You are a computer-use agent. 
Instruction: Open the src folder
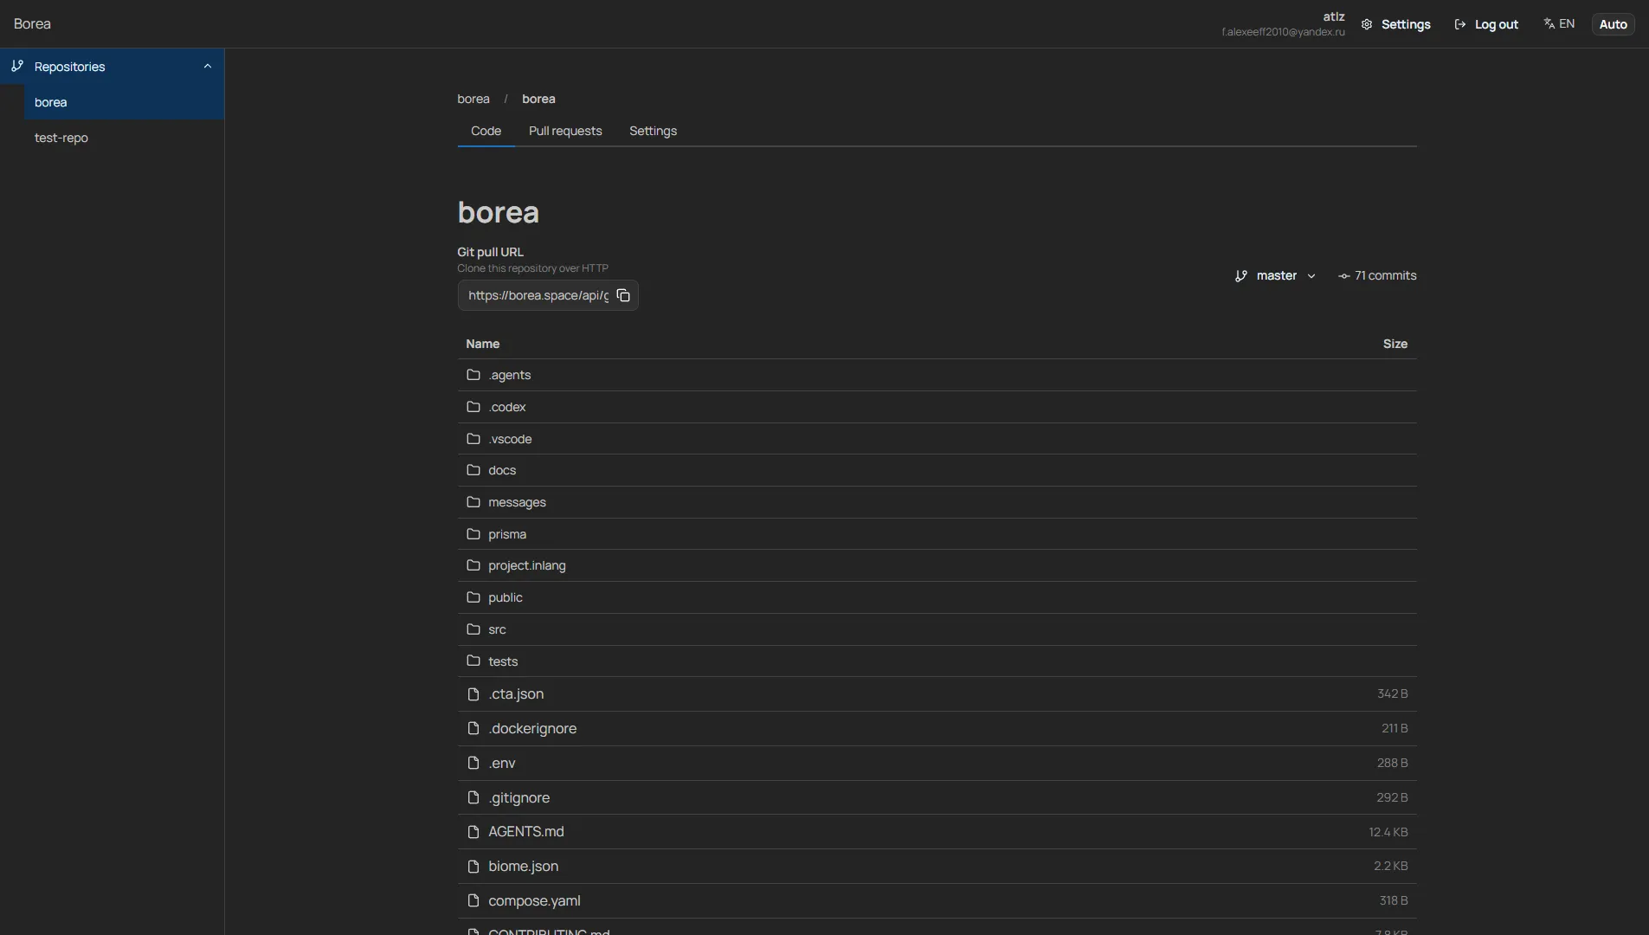click(497, 629)
